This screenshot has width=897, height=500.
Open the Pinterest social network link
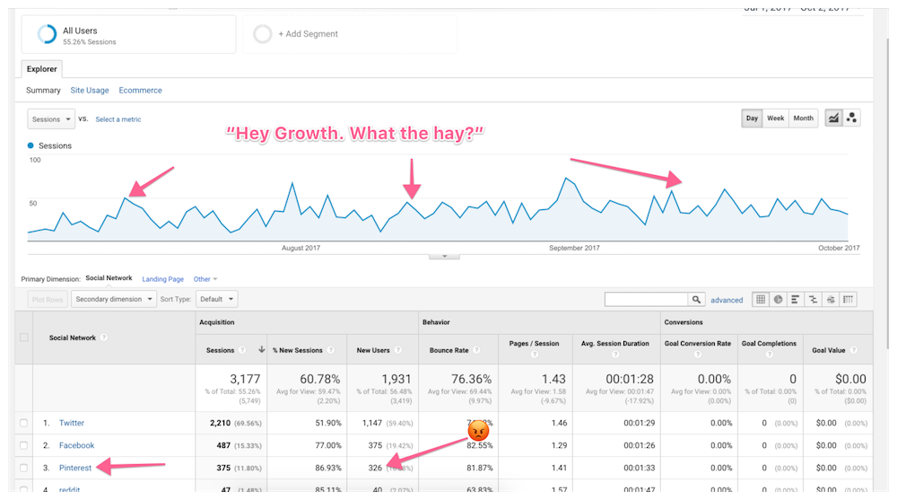point(75,468)
